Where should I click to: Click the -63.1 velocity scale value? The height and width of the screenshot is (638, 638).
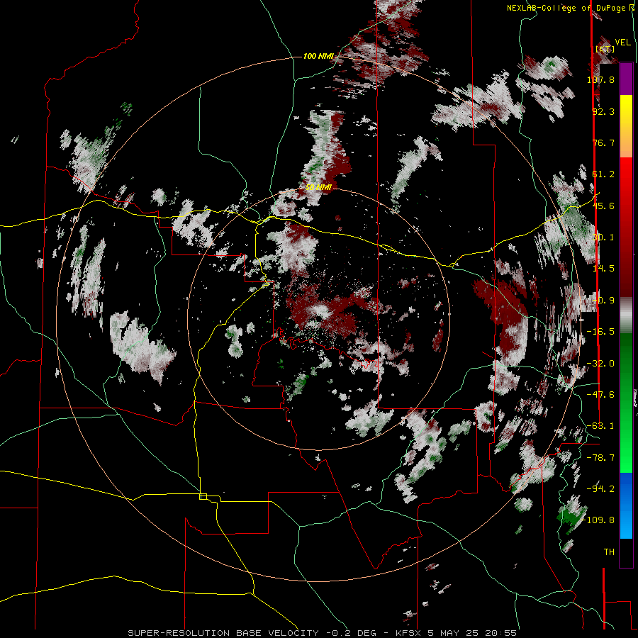[600, 426]
